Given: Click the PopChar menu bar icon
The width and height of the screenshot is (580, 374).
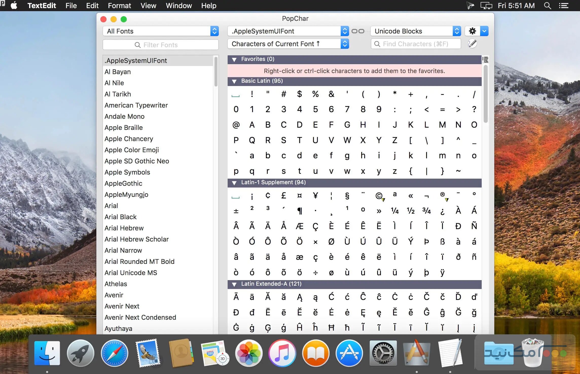Looking at the screenshot, I should [x=3, y=3].
